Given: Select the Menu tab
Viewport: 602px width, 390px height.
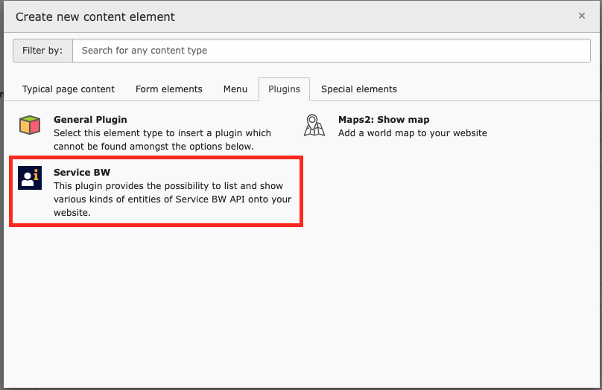Looking at the screenshot, I should coord(235,89).
